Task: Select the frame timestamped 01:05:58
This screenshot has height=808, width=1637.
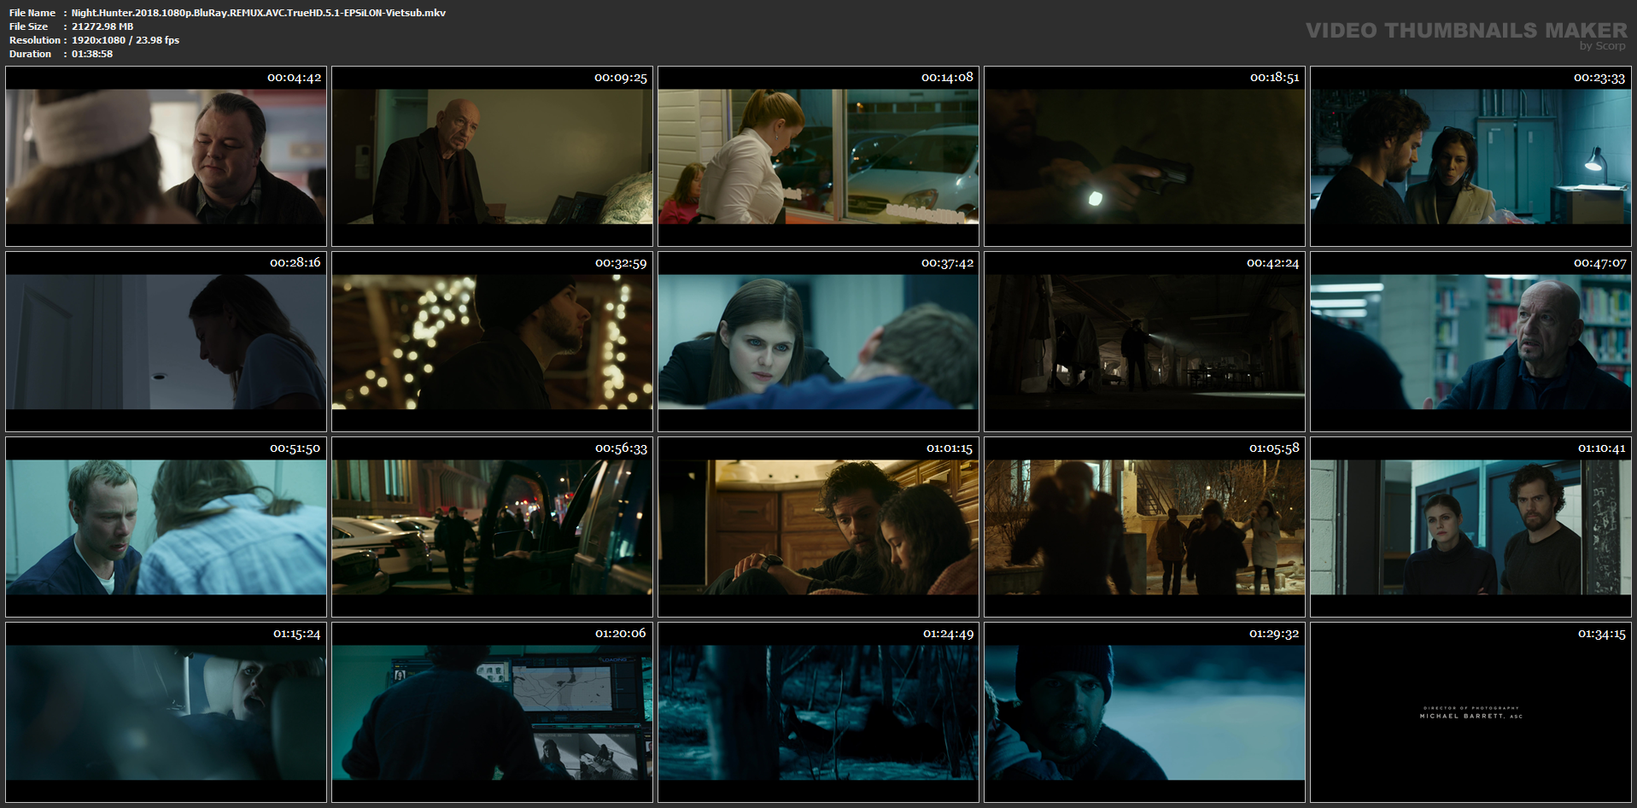Action: tap(1144, 527)
